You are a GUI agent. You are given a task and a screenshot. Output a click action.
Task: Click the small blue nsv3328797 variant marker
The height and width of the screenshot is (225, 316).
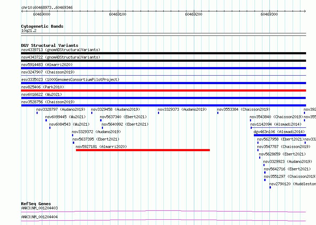(37, 113)
